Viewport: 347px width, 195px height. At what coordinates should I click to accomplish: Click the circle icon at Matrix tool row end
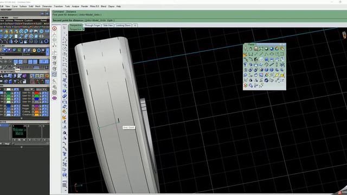(x=46, y=41)
